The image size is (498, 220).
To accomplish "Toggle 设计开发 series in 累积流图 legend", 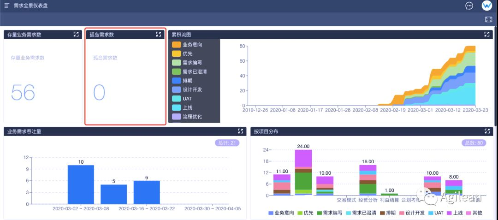I will (187, 90).
